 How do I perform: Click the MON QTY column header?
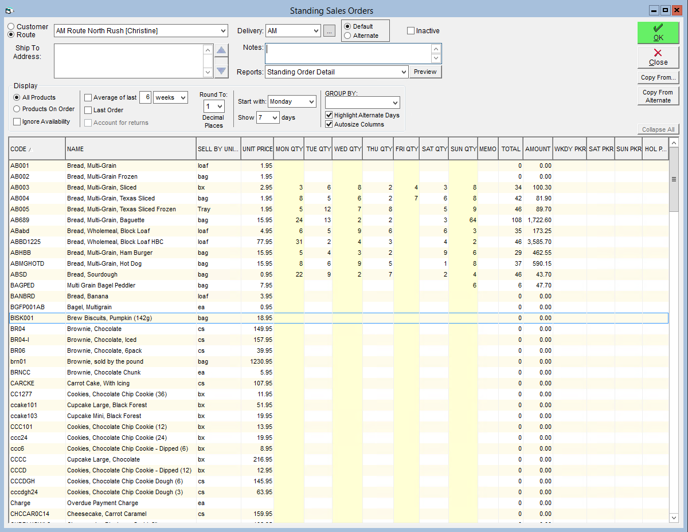tap(289, 149)
